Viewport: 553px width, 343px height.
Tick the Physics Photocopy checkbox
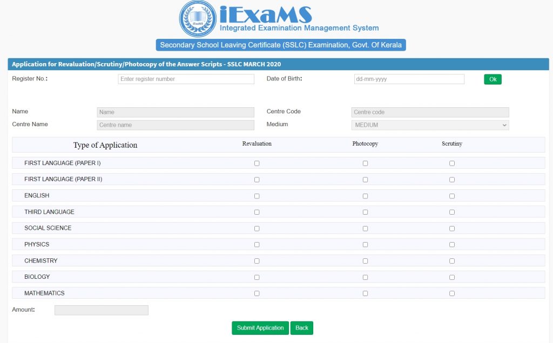(x=366, y=244)
